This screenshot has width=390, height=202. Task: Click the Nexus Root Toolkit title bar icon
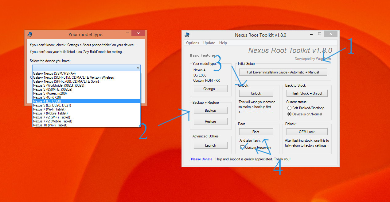click(x=187, y=35)
